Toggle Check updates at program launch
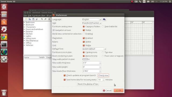172x97 pixels. coord(64,75)
